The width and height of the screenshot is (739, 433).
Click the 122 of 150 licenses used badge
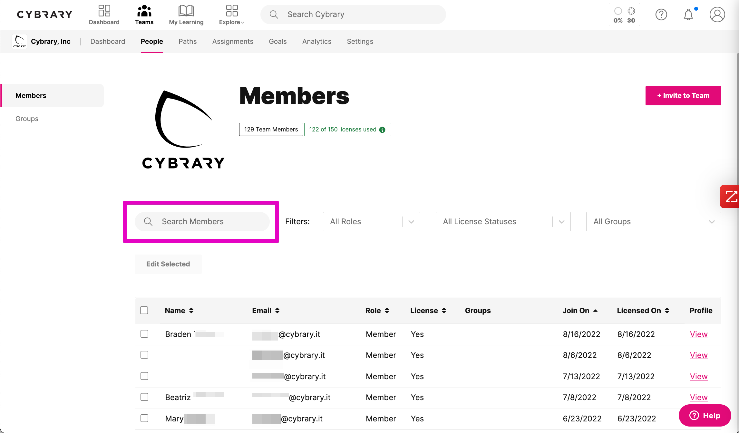click(x=348, y=130)
